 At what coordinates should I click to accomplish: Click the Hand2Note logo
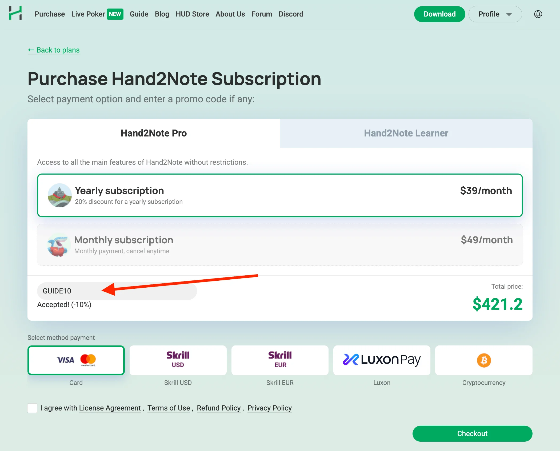(x=16, y=13)
